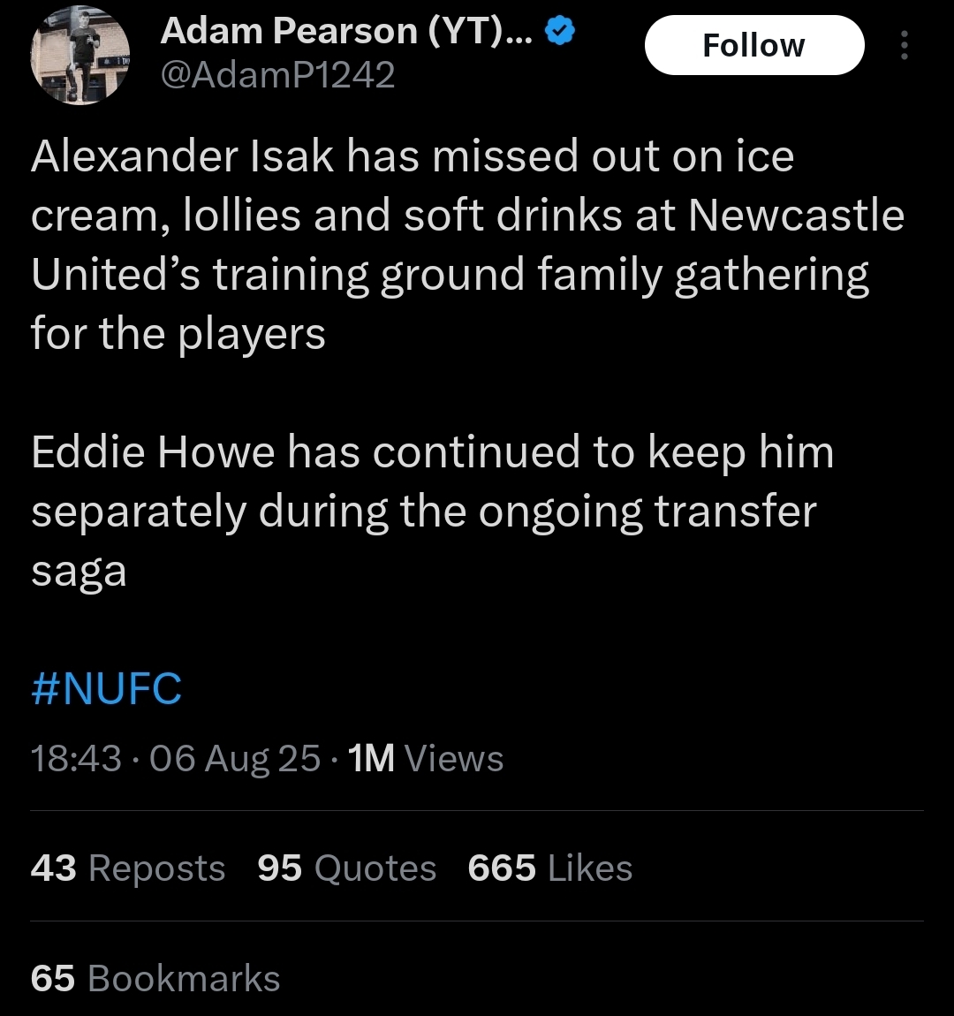Click the Eddie Howe paragraph text
The width and height of the screenshot is (954, 1016).
pos(433,512)
